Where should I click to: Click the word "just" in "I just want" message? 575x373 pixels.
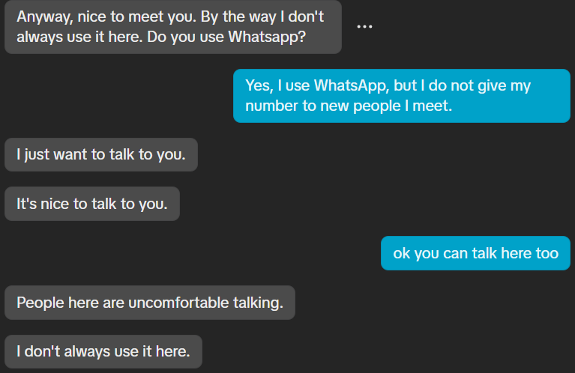pos(37,155)
